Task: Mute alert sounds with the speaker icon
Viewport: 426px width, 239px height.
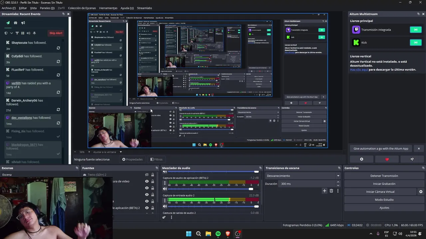Action: 28,33
